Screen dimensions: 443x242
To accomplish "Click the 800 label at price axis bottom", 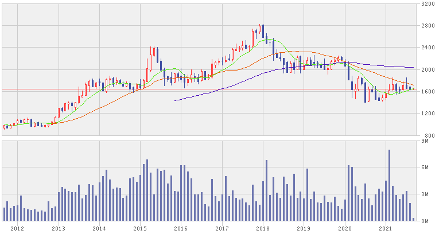I will 428,135.
